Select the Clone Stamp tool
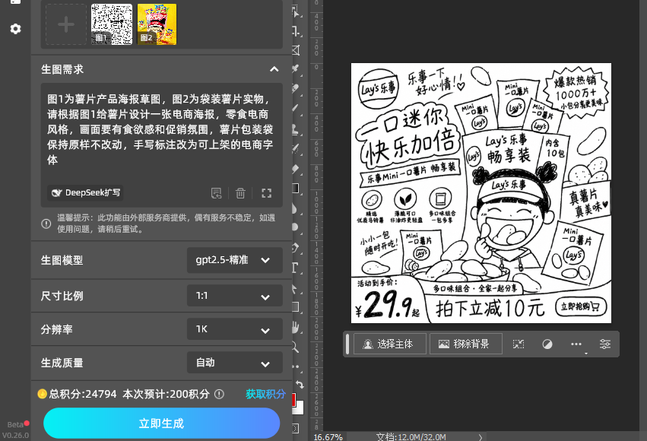The height and width of the screenshot is (441, 647). pyautogui.click(x=297, y=129)
